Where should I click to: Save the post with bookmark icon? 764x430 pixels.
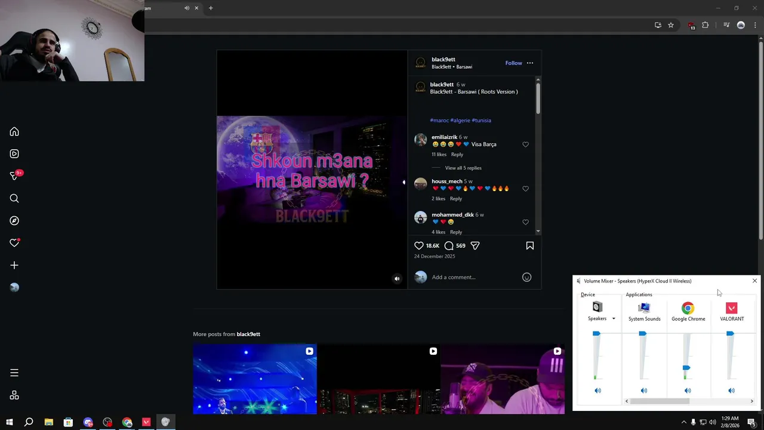click(529, 245)
